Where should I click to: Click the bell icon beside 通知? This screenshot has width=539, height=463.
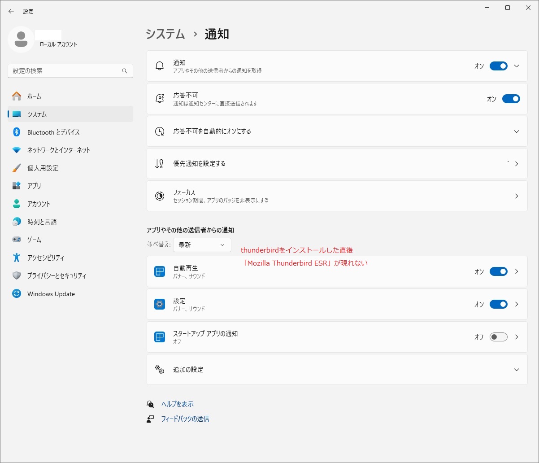160,66
